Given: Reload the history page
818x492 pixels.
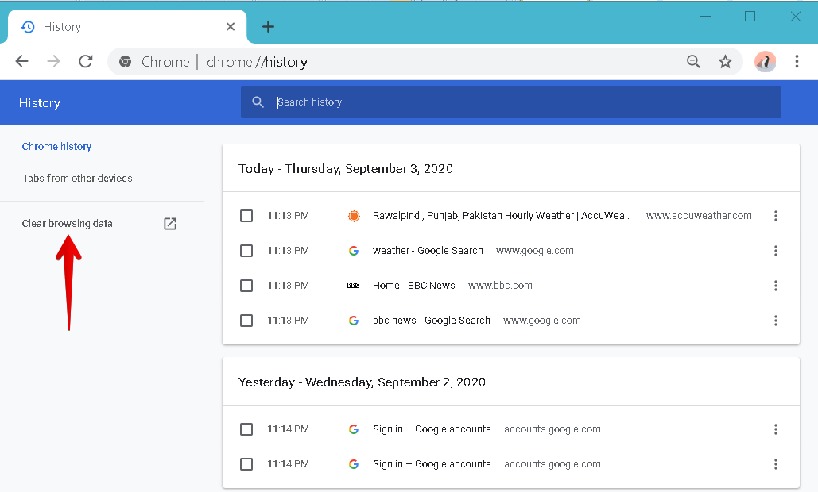Looking at the screenshot, I should point(86,62).
